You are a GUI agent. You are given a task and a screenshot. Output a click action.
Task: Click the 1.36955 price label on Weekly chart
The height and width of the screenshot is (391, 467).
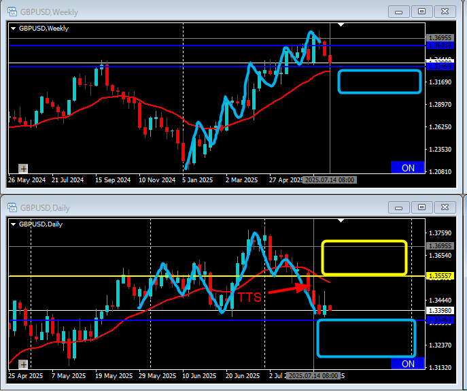pyautogui.click(x=440, y=38)
